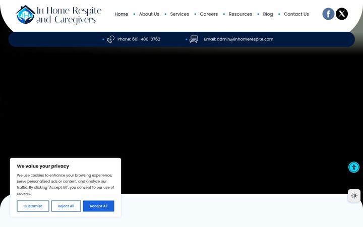
Task: Click the In Home Respite and Caregivers logo
Action: point(58,15)
